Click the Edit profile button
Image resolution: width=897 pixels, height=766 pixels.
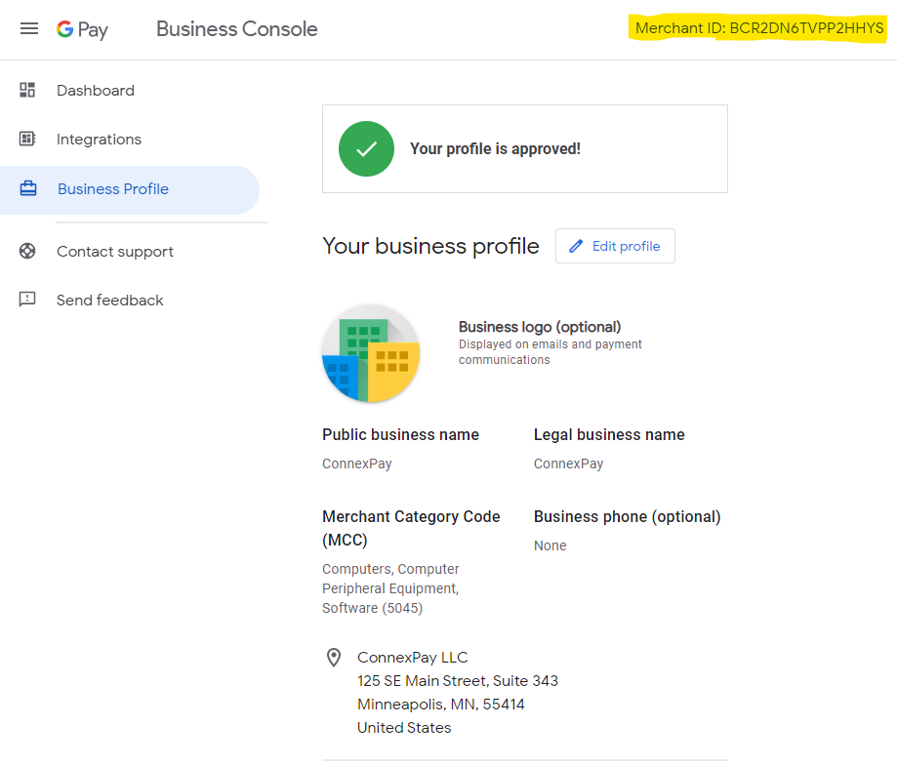point(615,246)
